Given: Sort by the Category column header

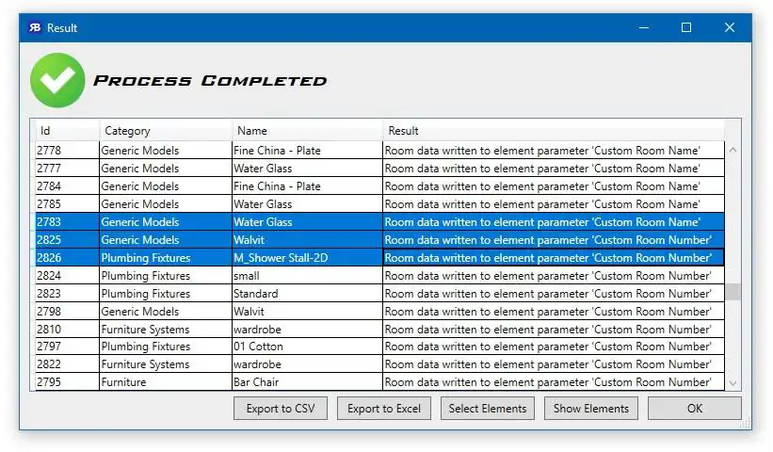Looking at the screenshot, I should [166, 131].
